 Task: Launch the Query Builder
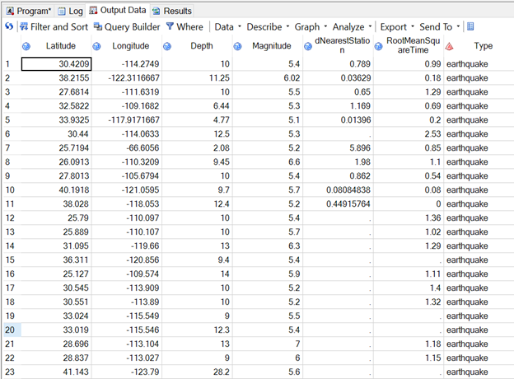pos(127,27)
